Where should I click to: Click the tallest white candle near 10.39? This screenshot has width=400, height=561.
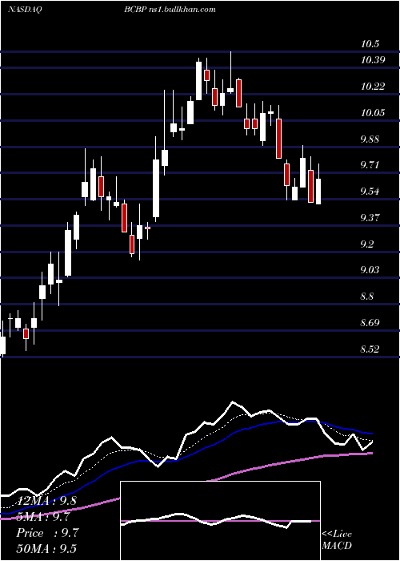(198, 81)
